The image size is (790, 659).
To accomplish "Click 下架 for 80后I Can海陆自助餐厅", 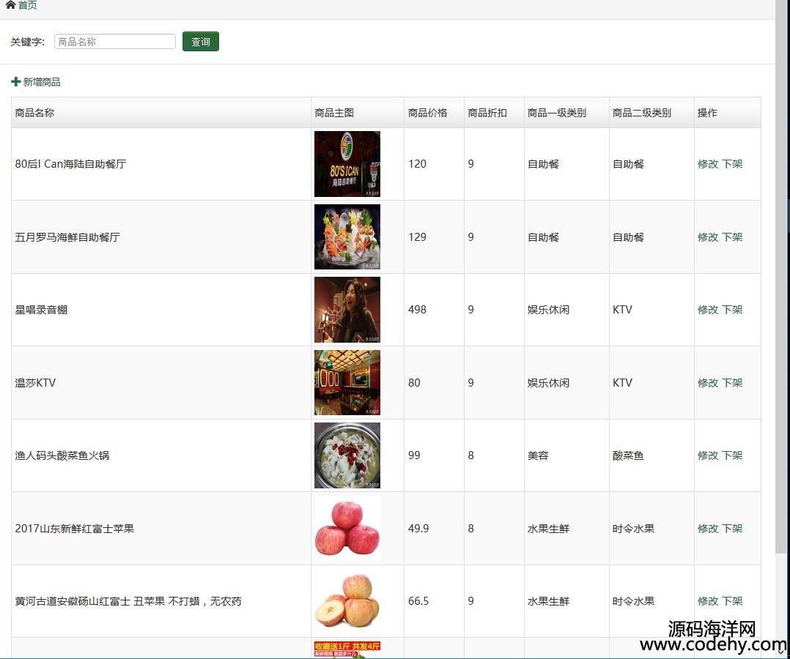I will (x=732, y=163).
